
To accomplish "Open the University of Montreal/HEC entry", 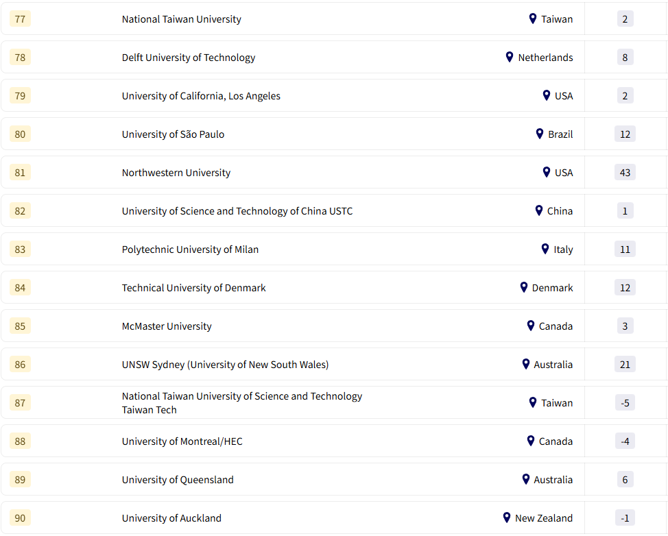I will (182, 441).
